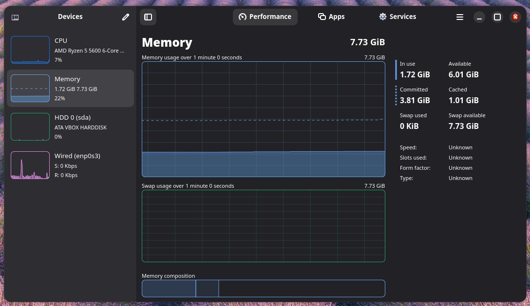Image resolution: width=530 pixels, height=306 pixels.
Task: Click the swap usage graph
Action: coord(264,226)
